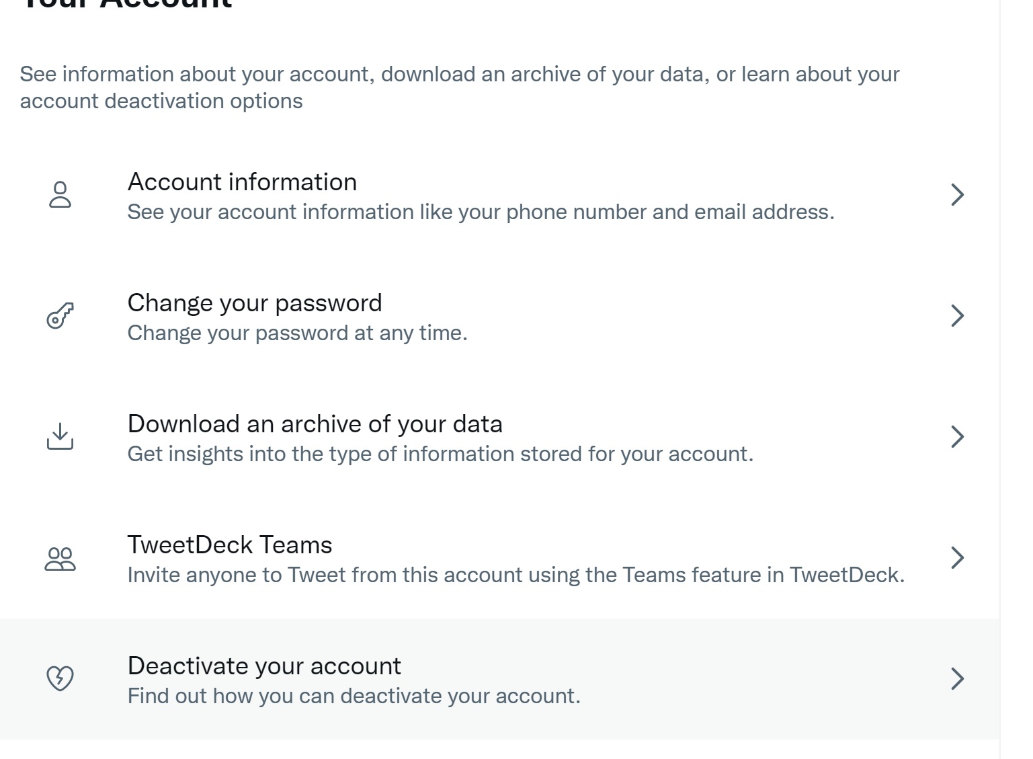The width and height of the screenshot is (1033, 759).
Task: Open Change your password via its chevron
Action: 958,316
